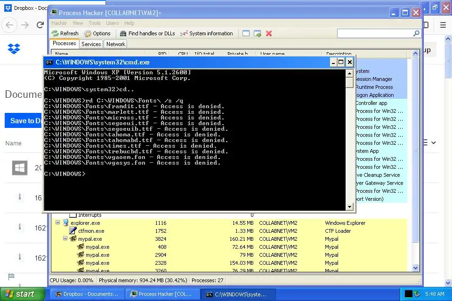
Task: Switch to Dropbox taskbar item
Action: coord(87,294)
